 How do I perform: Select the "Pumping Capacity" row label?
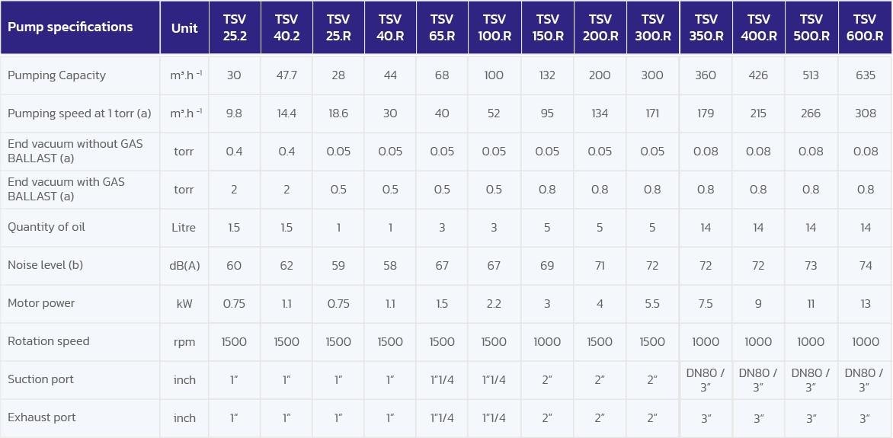(57, 75)
